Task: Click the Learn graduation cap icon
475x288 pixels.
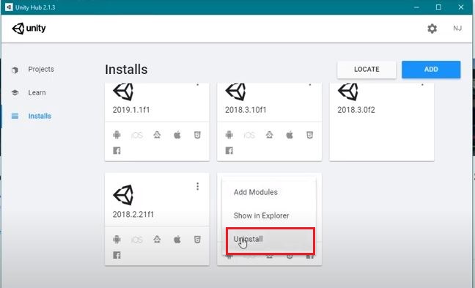Action: click(15, 92)
